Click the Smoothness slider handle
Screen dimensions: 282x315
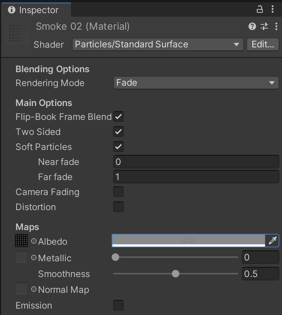click(x=176, y=274)
